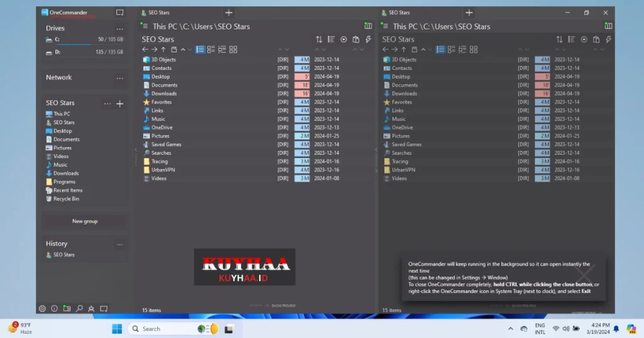Switch left pane to second list view mode

tap(211, 50)
